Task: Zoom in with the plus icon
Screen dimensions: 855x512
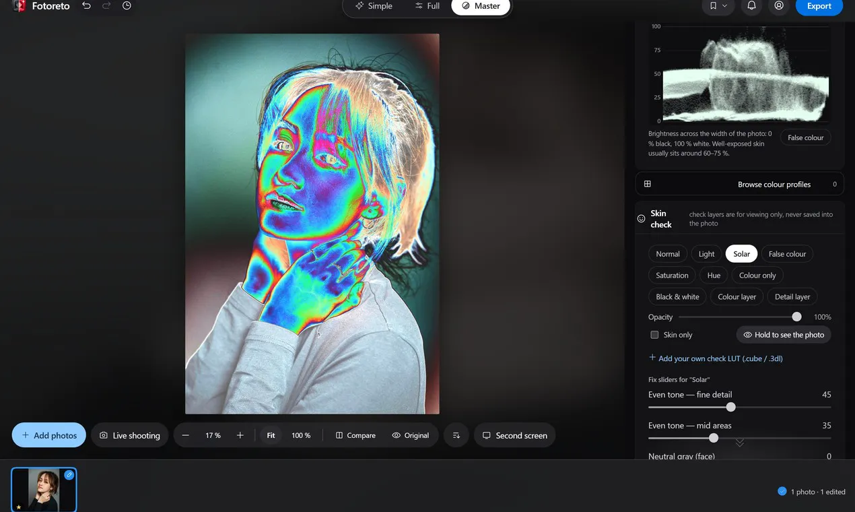Action: [240, 435]
